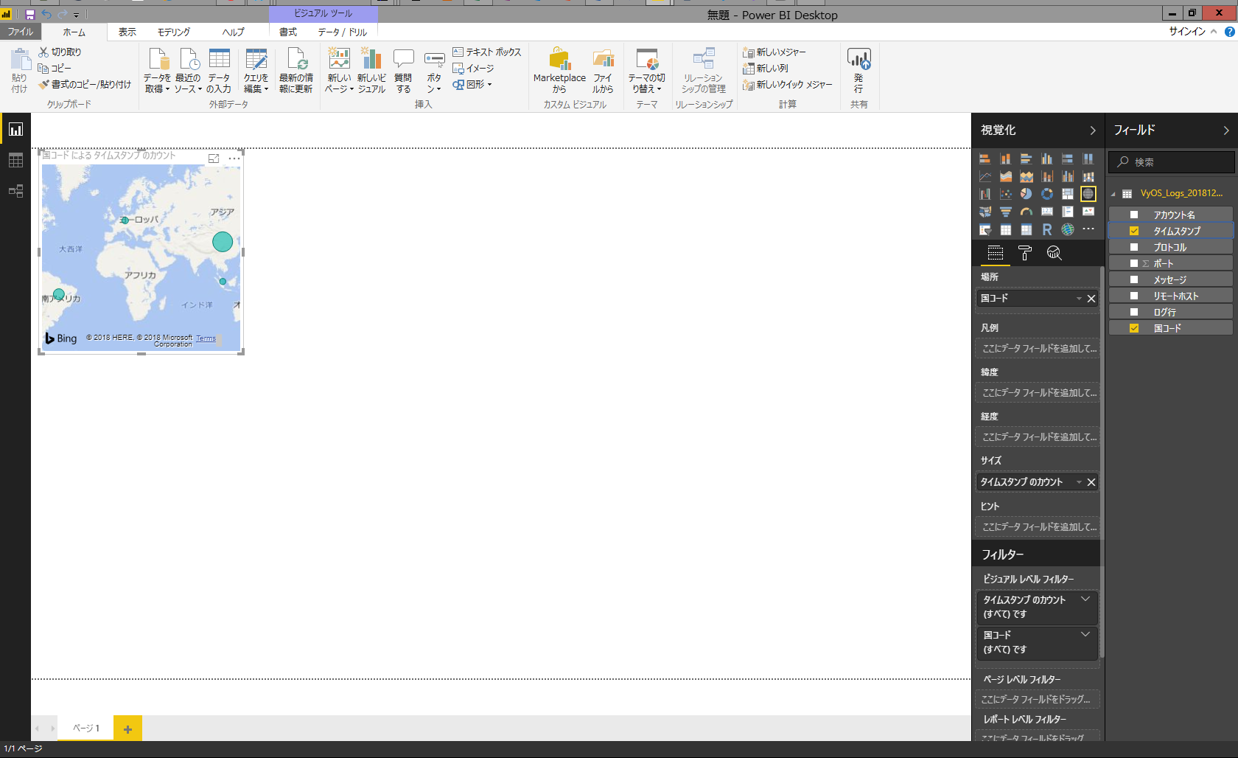Click サインイン to sign in
This screenshot has width=1238, height=758.
[x=1187, y=31]
